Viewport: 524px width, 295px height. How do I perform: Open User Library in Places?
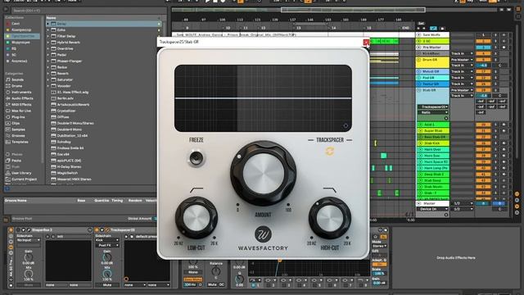click(21, 173)
